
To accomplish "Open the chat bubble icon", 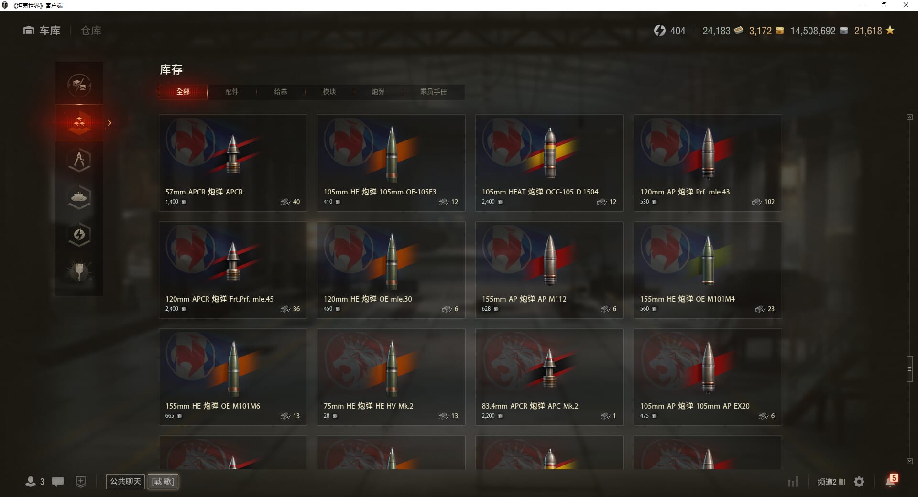I will 58,482.
